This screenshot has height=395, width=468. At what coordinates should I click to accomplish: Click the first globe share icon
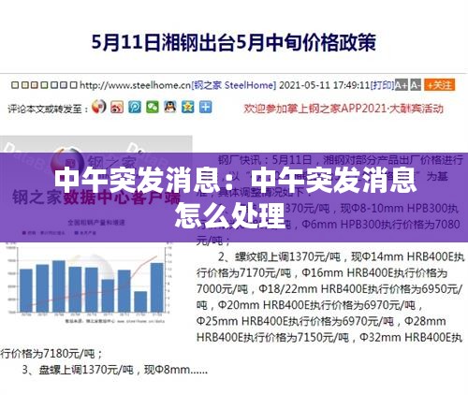[99, 108]
